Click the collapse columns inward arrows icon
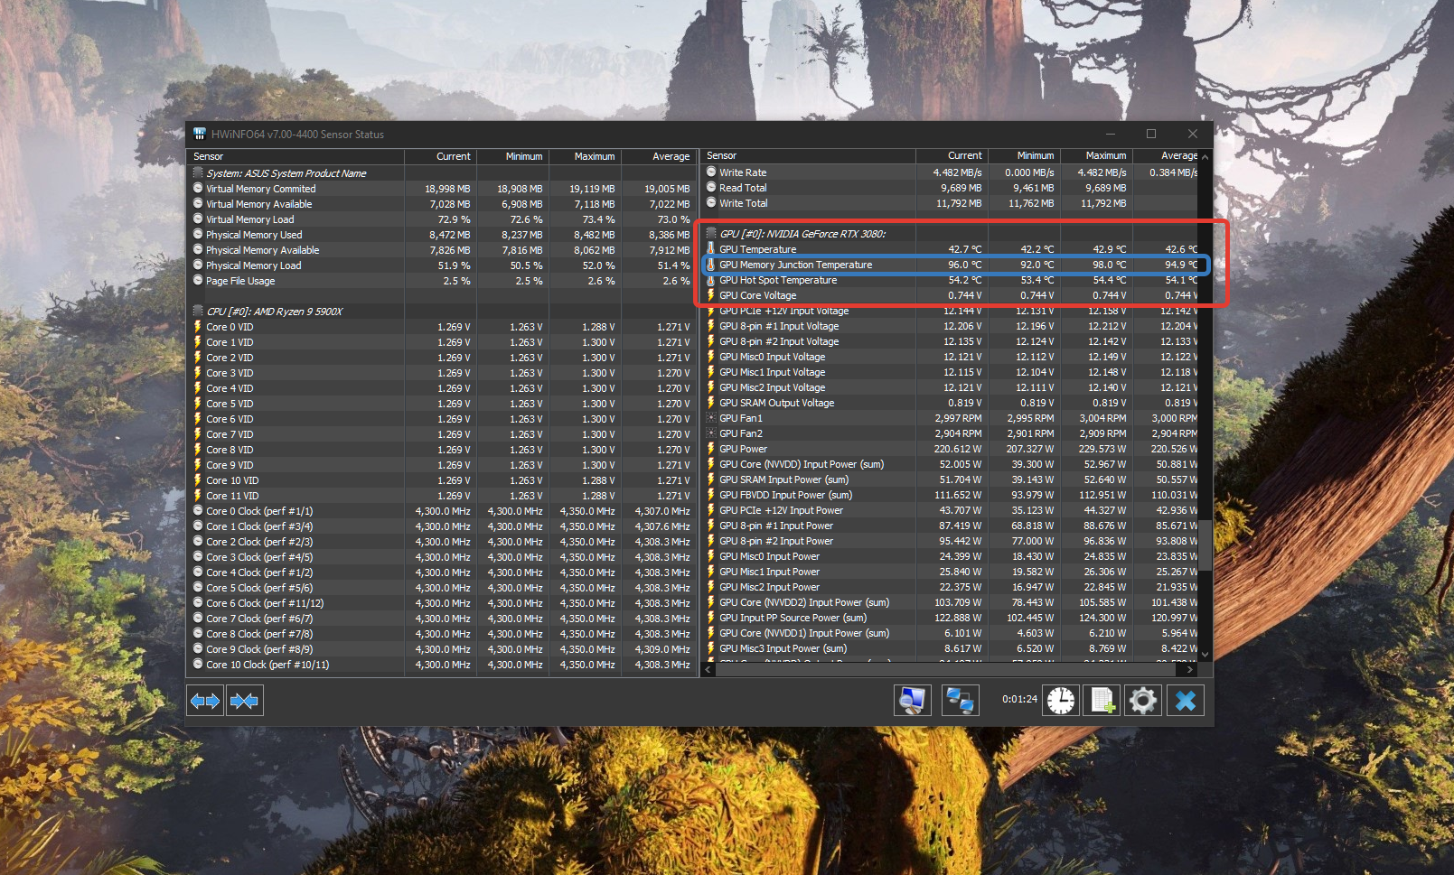Viewport: 1454px width, 875px height. pyautogui.click(x=244, y=701)
